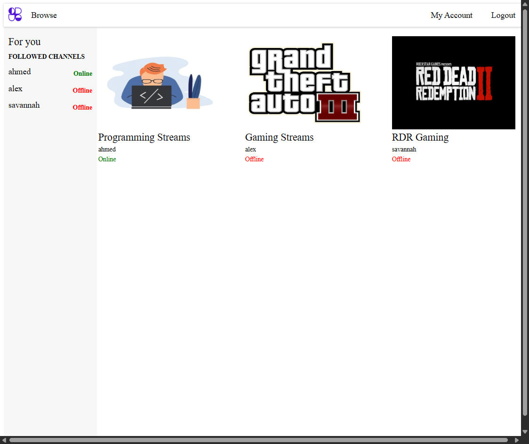Click the RDR Gaming title
The image size is (529, 444).
coord(420,137)
